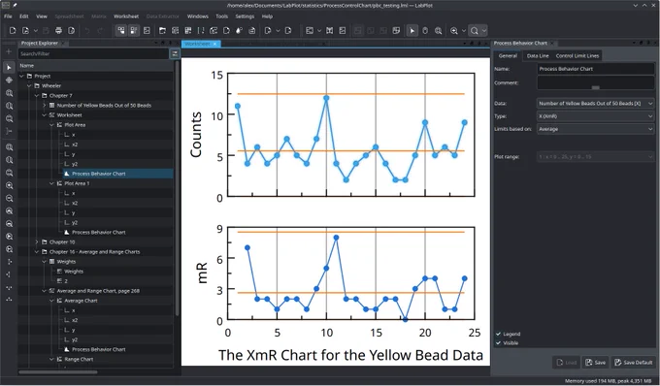Viewport: 660px width, 386px height.
Task: Collapse the Plot Area 1 node
Action: (51, 183)
